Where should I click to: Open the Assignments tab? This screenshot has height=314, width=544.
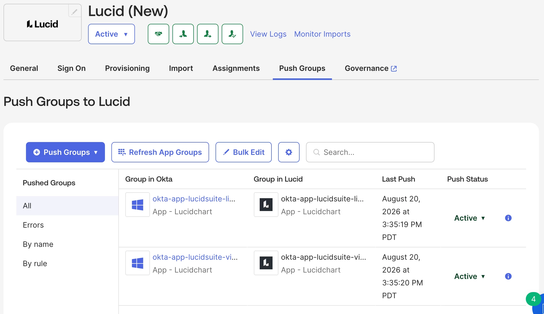[236, 68]
